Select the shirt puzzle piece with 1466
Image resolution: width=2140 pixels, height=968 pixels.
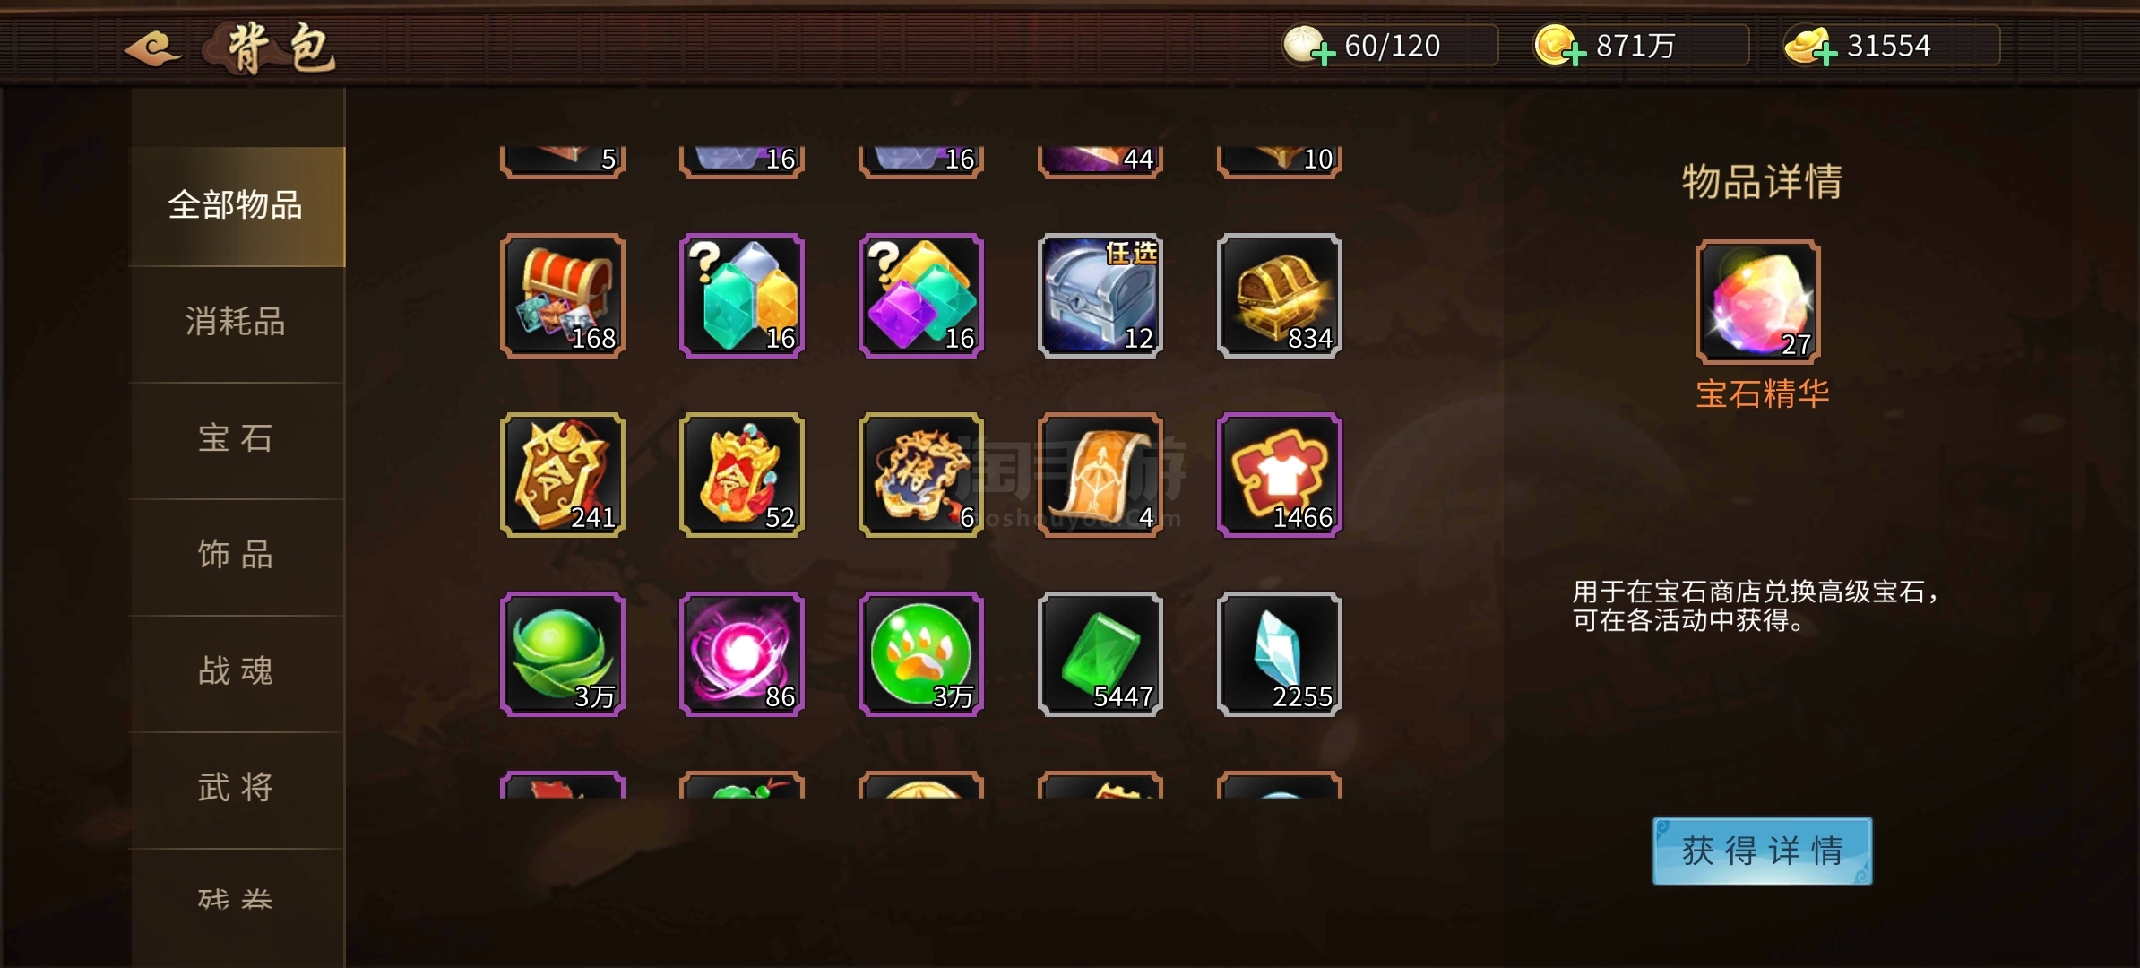point(1280,475)
